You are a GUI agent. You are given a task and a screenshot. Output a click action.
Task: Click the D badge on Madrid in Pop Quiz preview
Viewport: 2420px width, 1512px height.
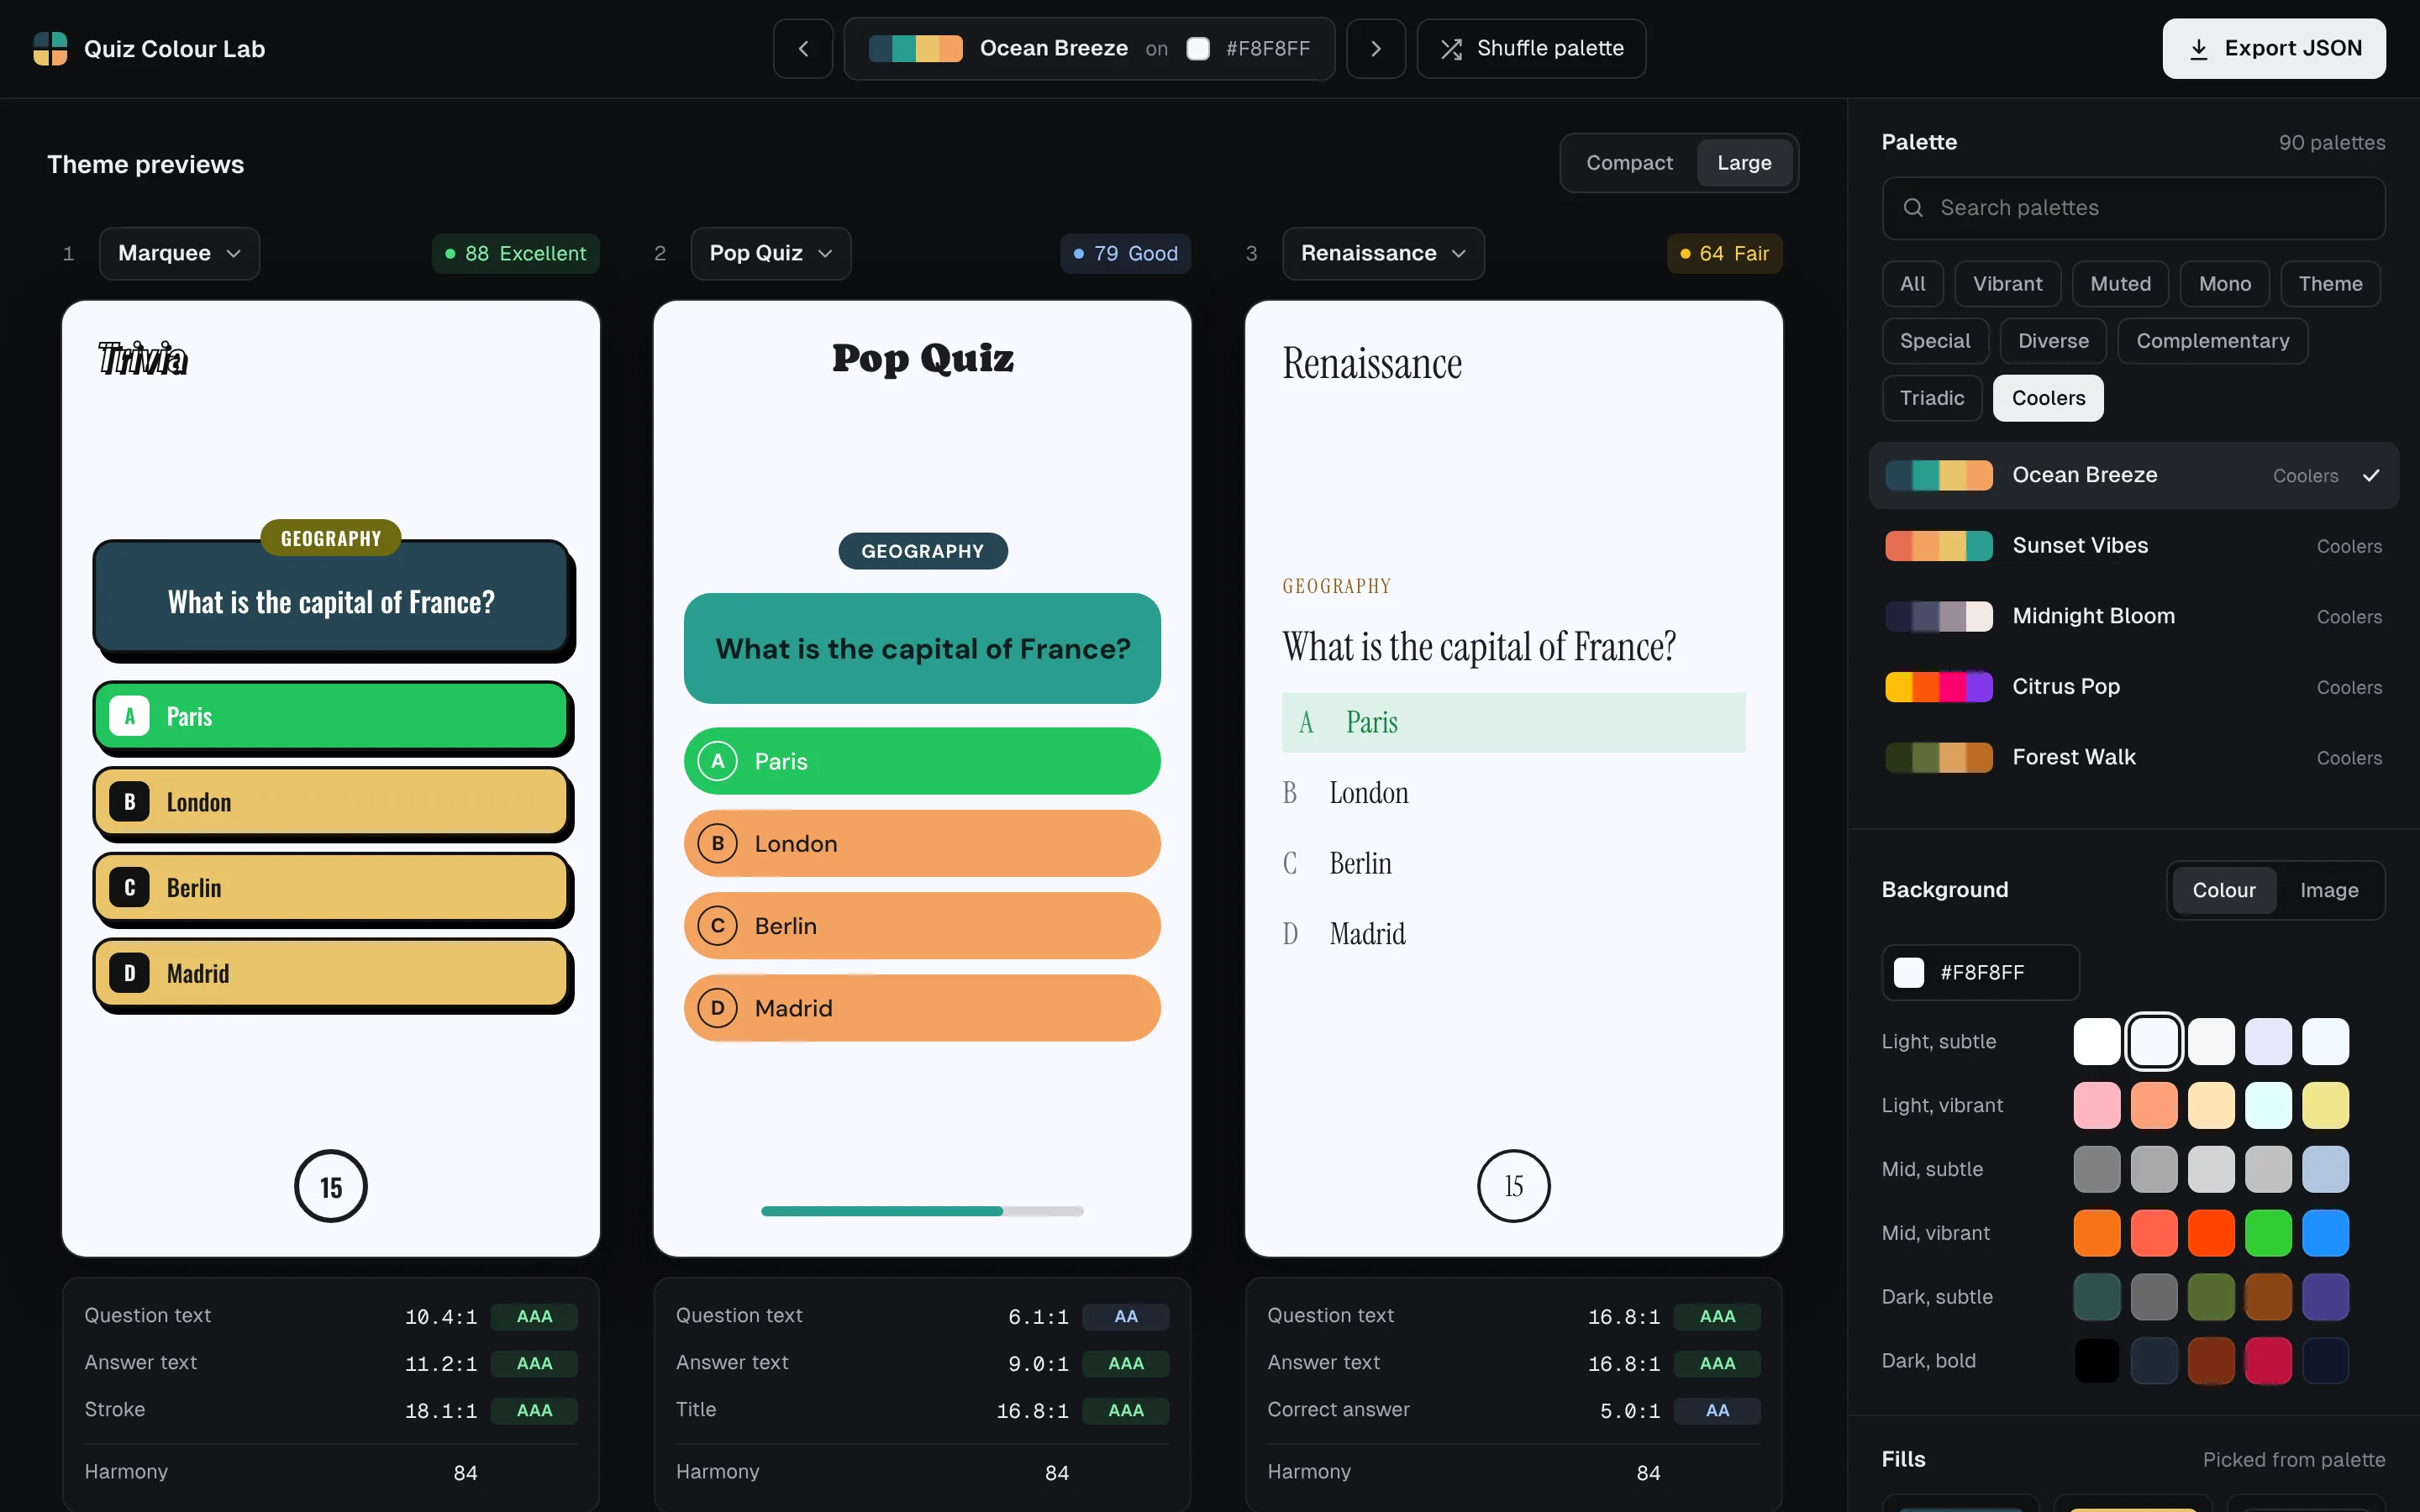[717, 1008]
